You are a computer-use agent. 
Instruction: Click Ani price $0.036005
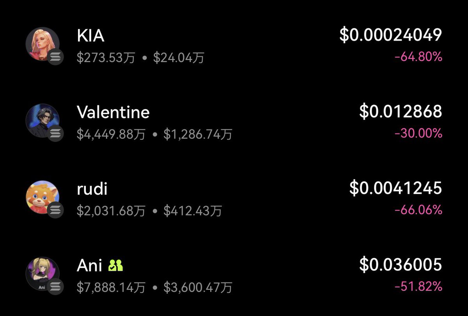[x=401, y=265]
